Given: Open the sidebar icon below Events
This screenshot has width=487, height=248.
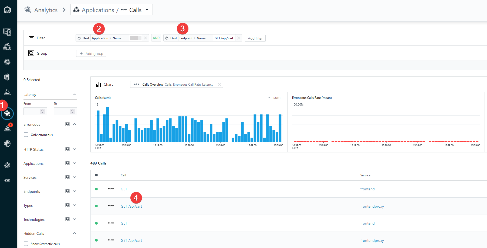Looking at the screenshot, I should click(7, 144).
